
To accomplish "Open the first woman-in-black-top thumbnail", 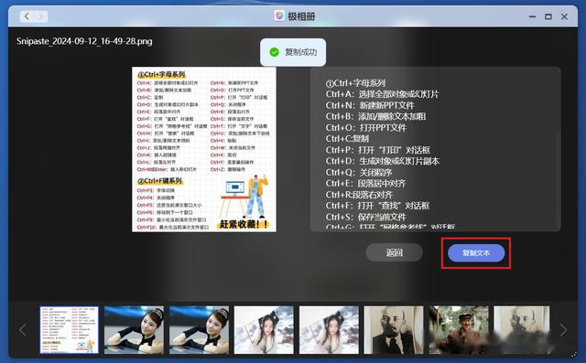I will coord(134,330).
